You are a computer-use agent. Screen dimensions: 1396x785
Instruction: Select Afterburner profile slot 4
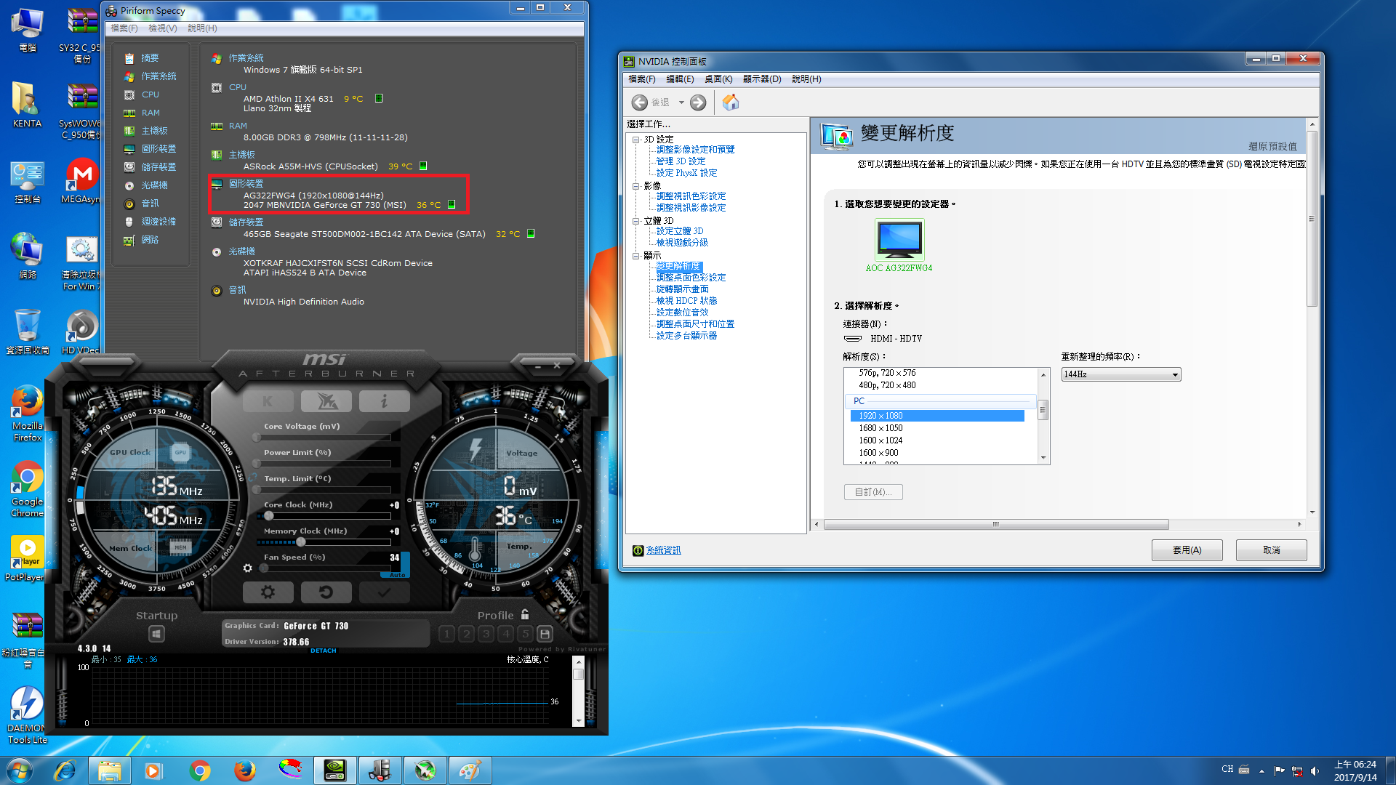click(x=506, y=634)
